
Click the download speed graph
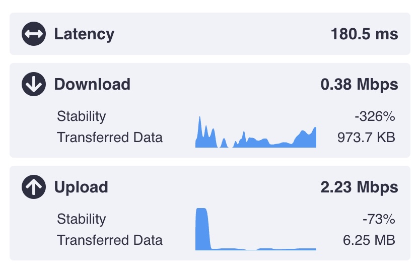[x=255, y=133]
